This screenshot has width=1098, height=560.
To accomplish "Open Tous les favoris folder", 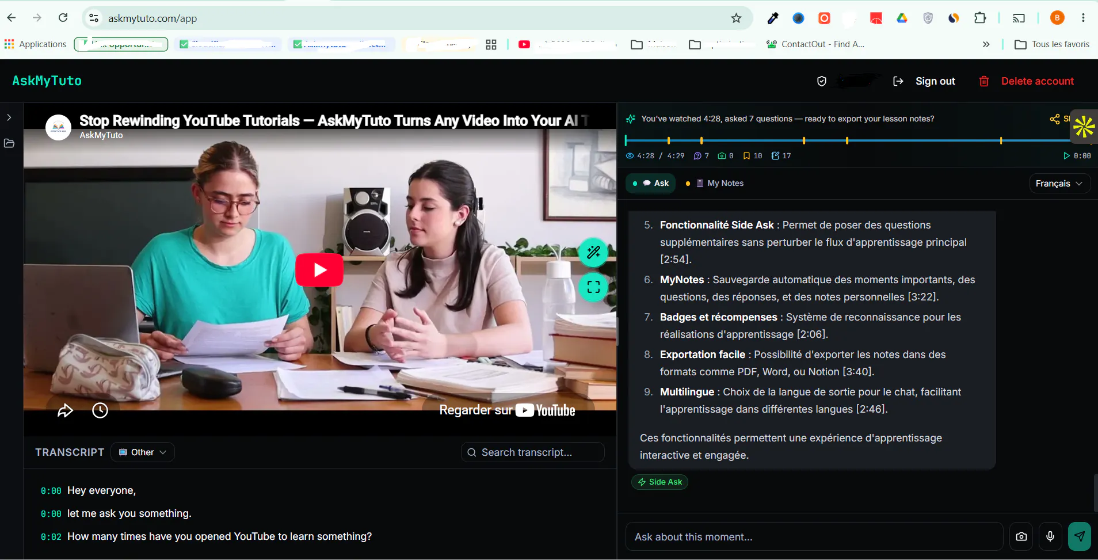I will (x=1052, y=44).
